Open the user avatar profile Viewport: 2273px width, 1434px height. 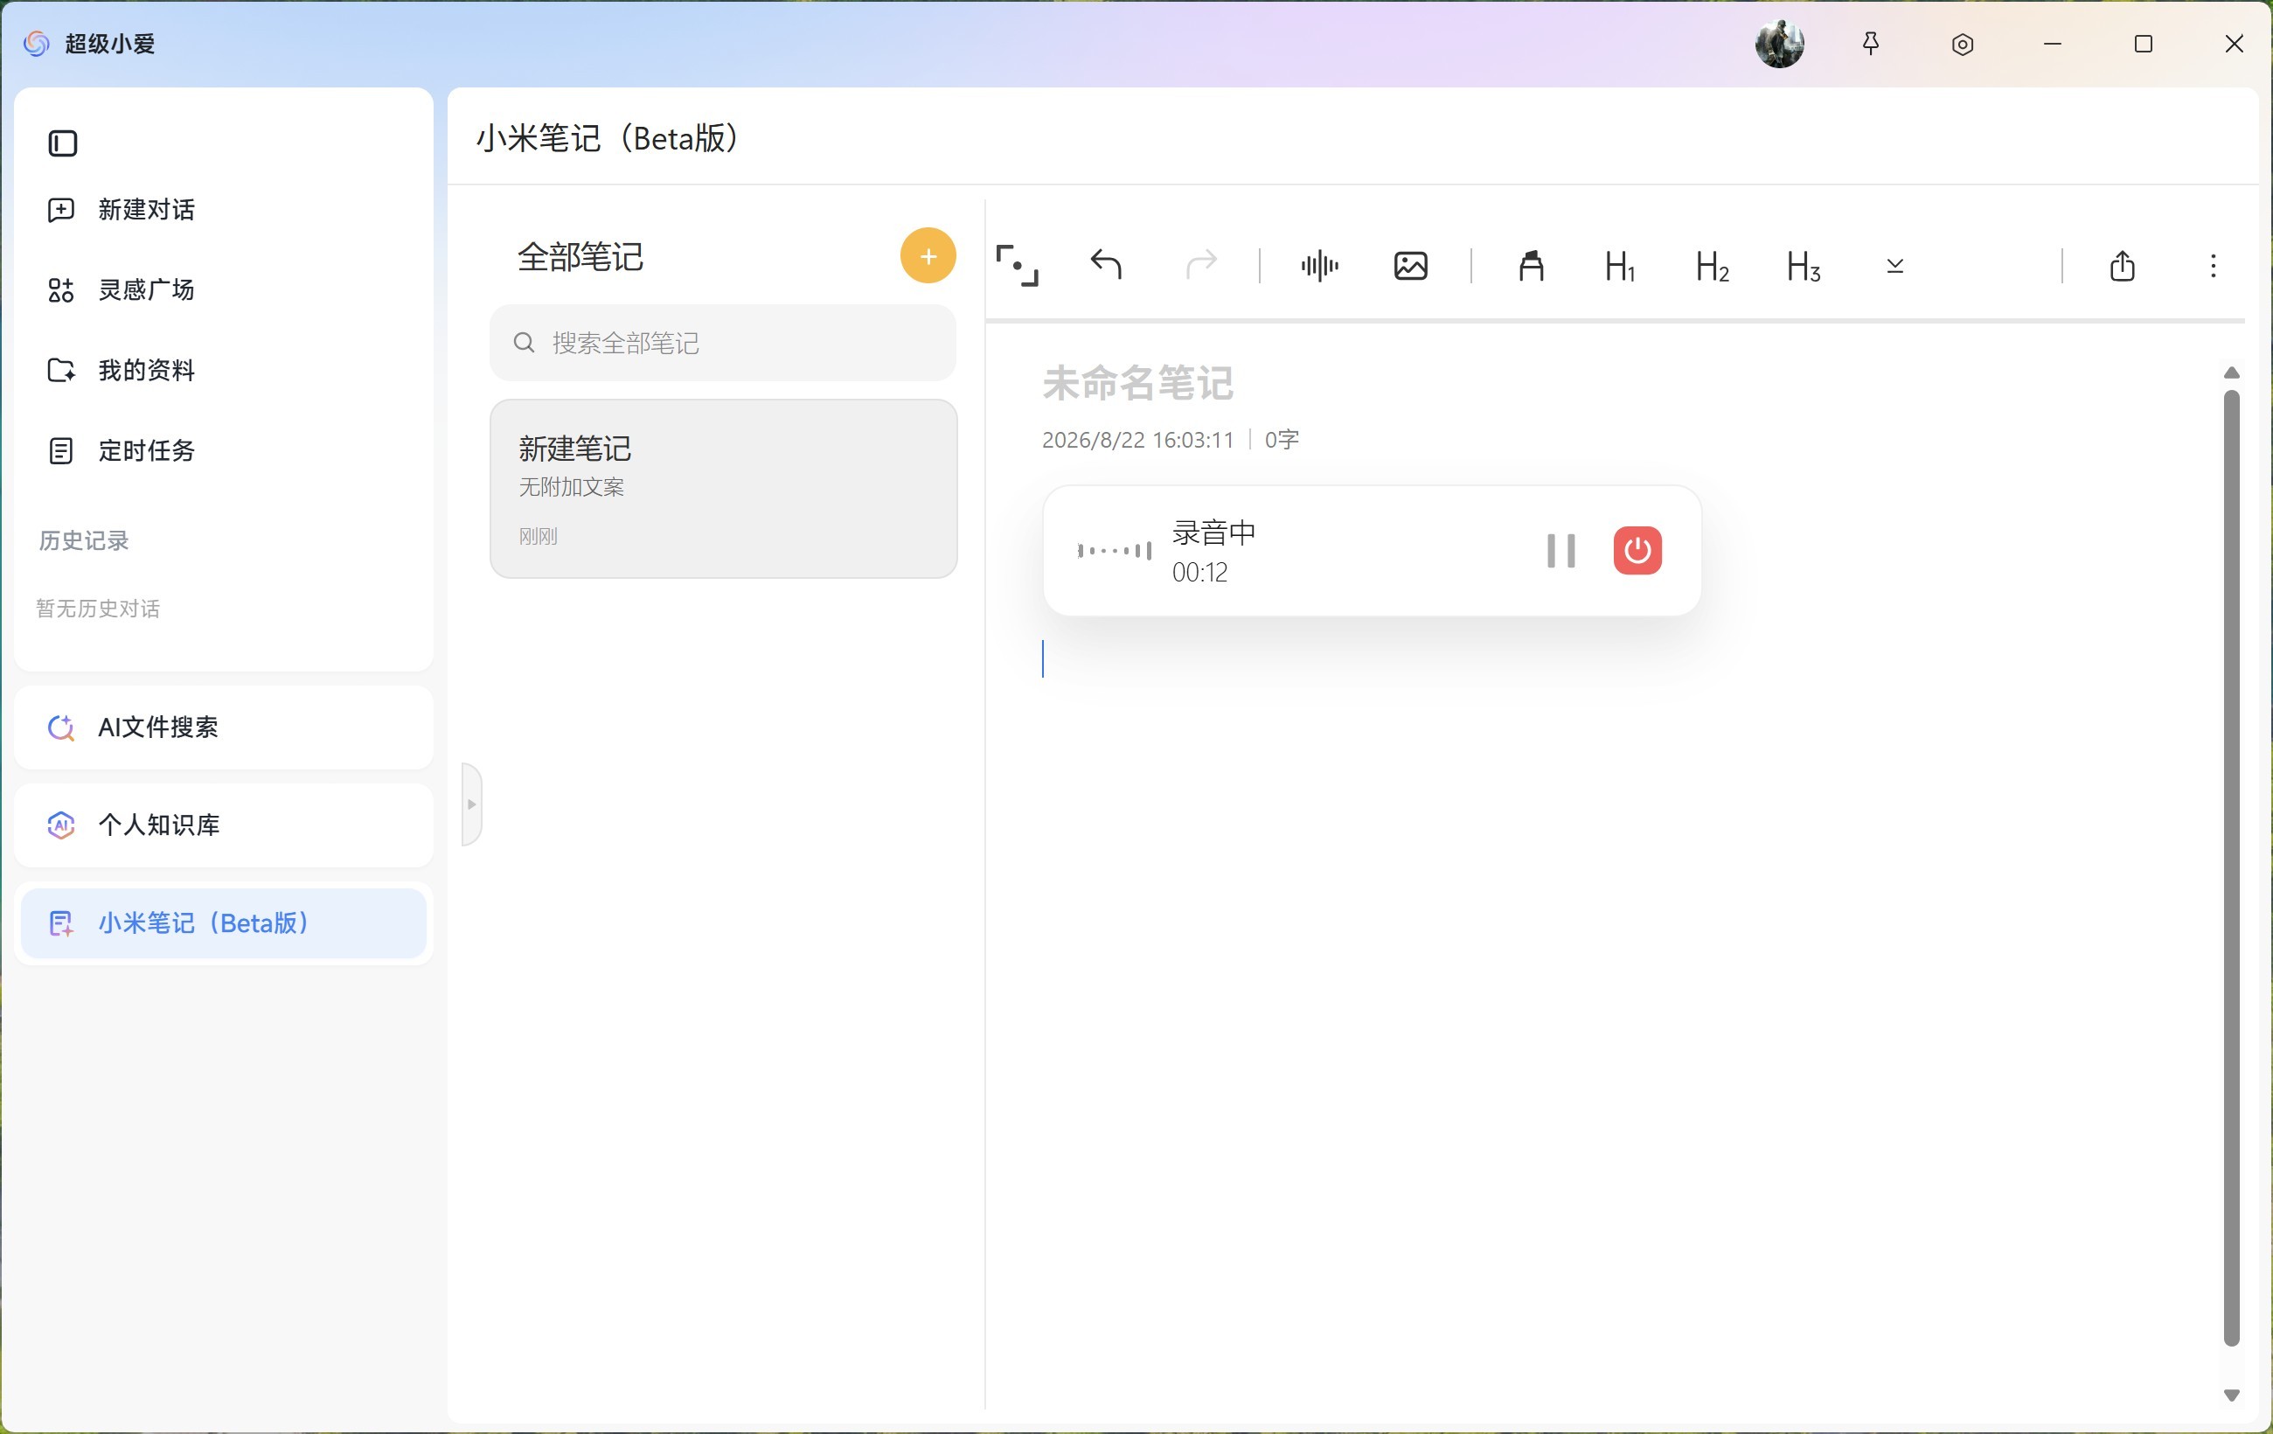1779,44
